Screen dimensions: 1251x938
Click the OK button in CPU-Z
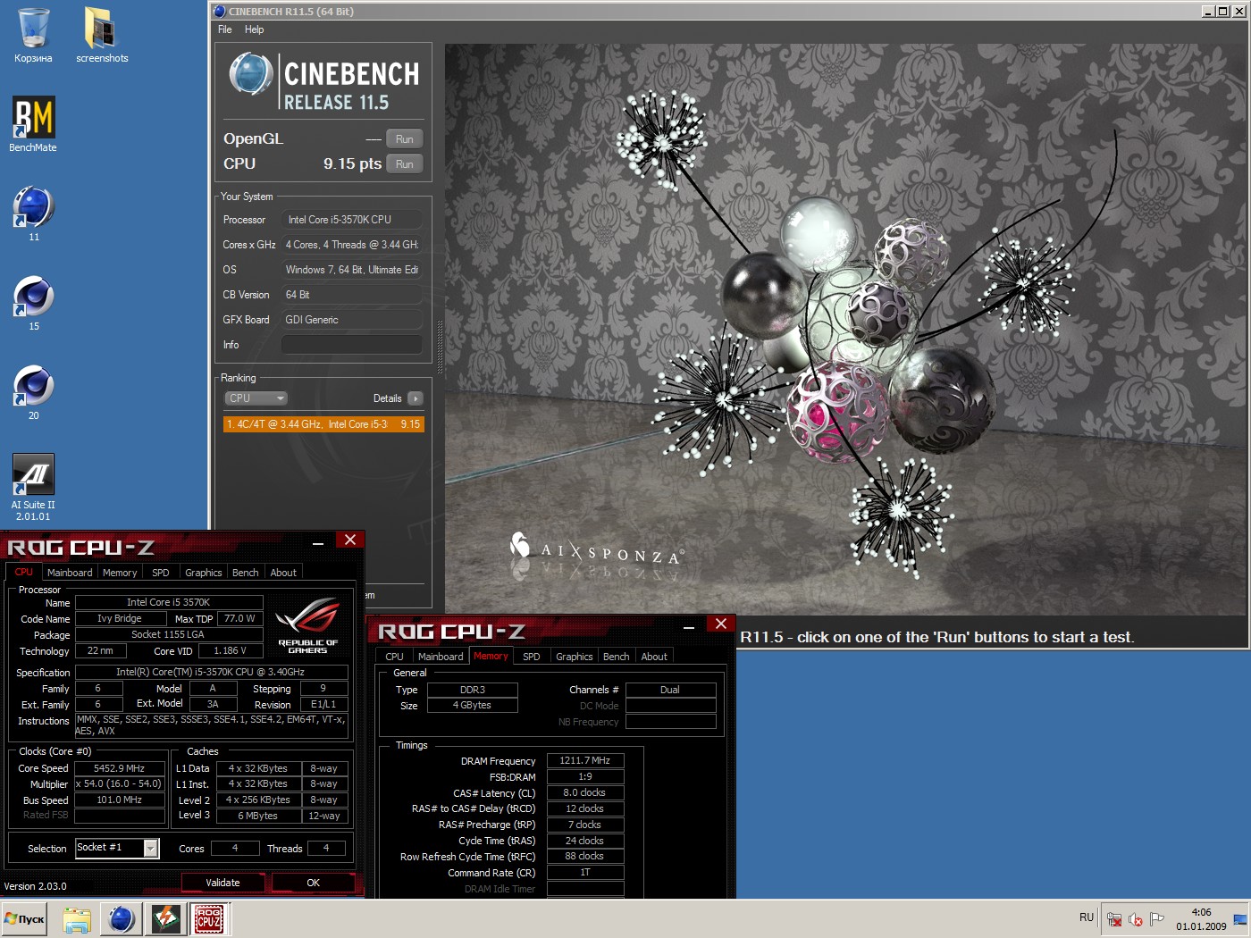coord(313,883)
